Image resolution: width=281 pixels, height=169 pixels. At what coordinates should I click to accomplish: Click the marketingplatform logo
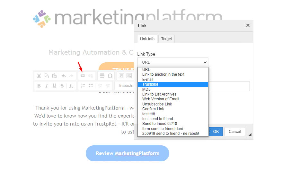(x=127, y=18)
